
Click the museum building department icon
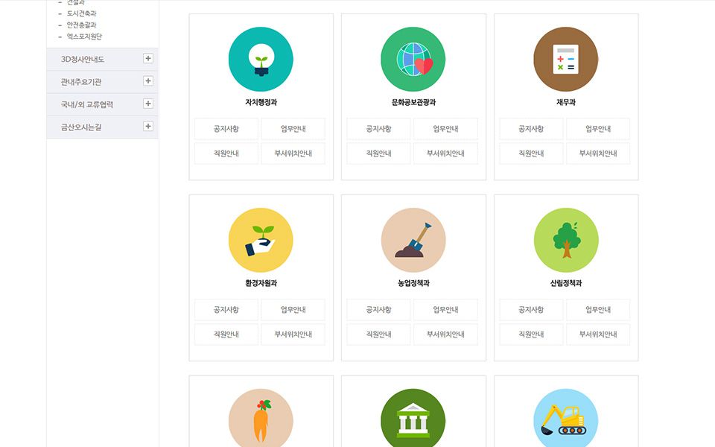[x=413, y=419]
